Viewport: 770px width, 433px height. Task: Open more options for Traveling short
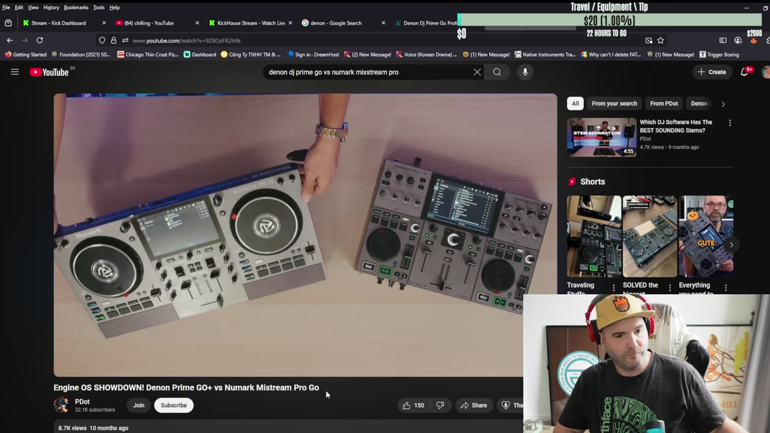[614, 288]
